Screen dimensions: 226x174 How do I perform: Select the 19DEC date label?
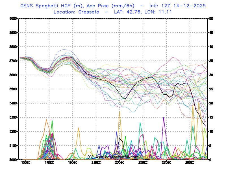point(72,162)
